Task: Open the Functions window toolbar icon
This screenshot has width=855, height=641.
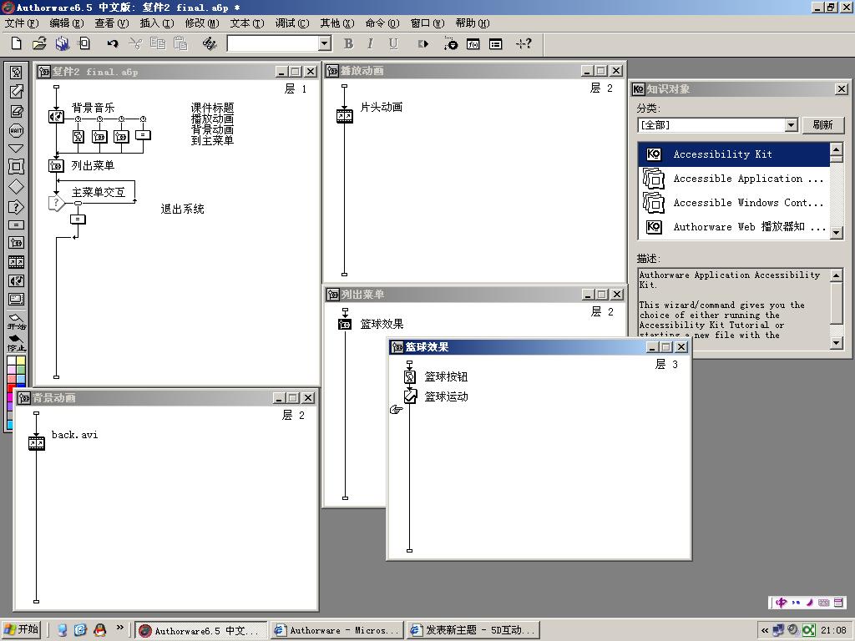Action: point(473,44)
